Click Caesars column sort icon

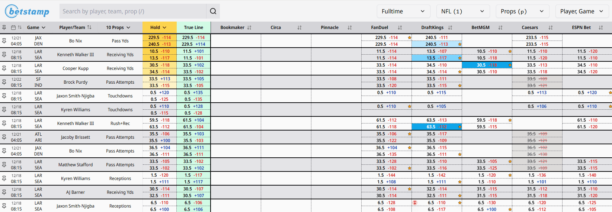pos(551,28)
